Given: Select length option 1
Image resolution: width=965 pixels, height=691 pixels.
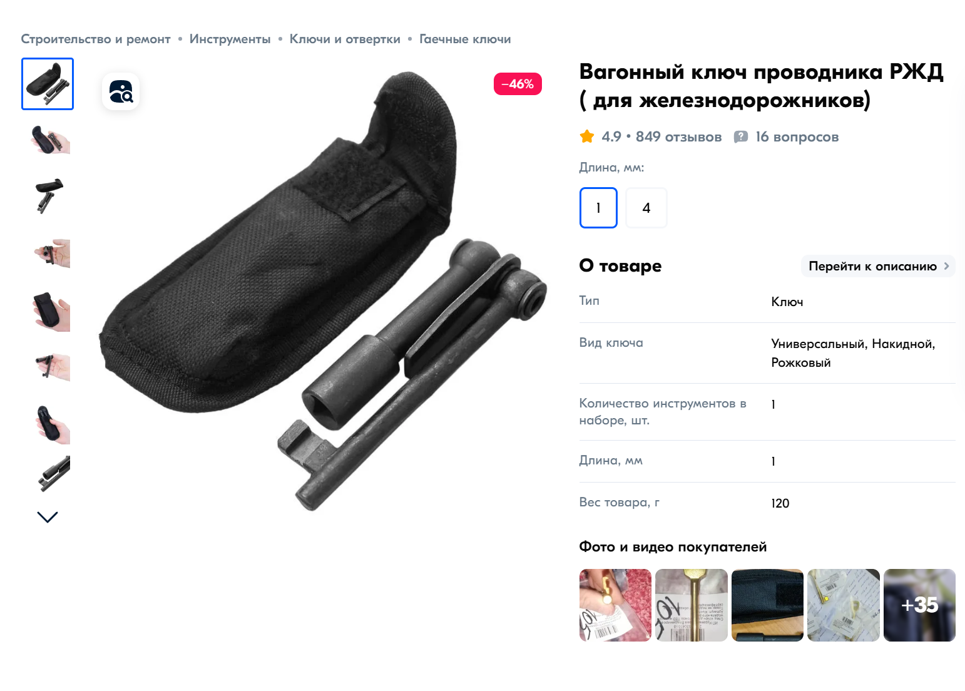Looking at the screenshot, I should pyautogui.click(x=598, y=208).
